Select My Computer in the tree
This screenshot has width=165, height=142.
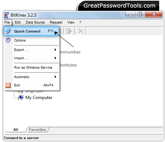point(39,98)
